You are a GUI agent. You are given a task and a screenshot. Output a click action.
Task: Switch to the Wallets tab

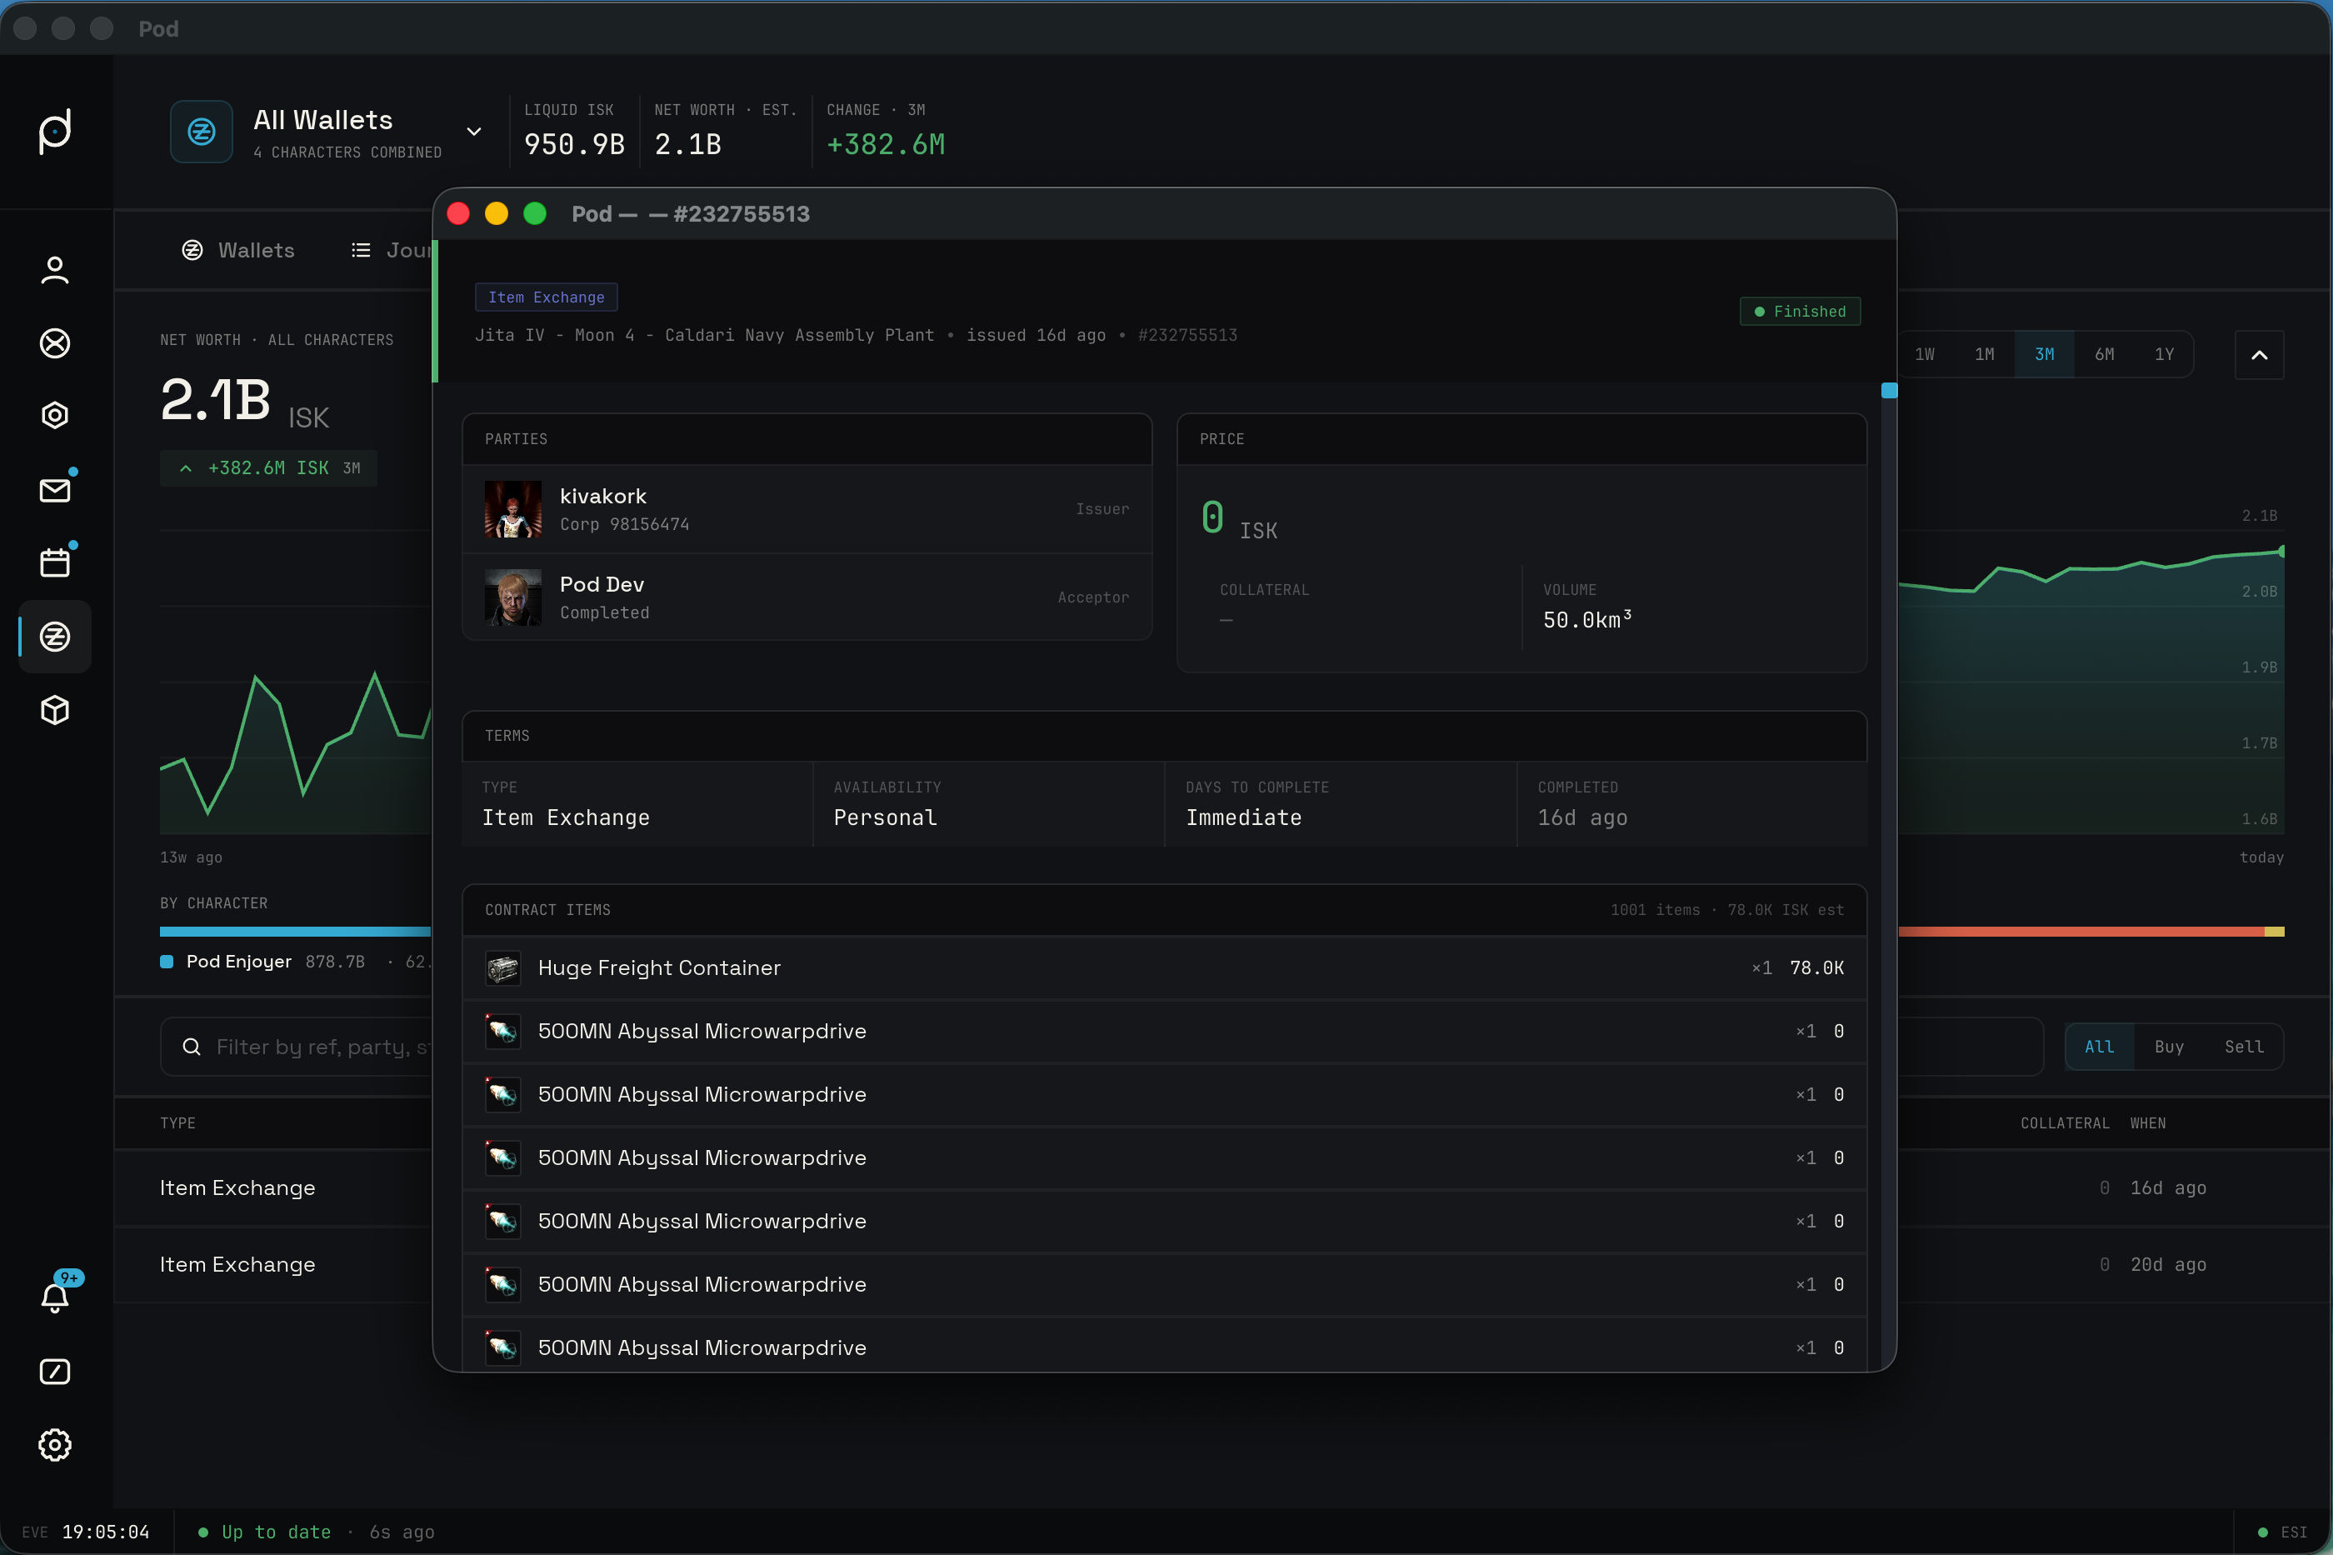click(238, 250)
